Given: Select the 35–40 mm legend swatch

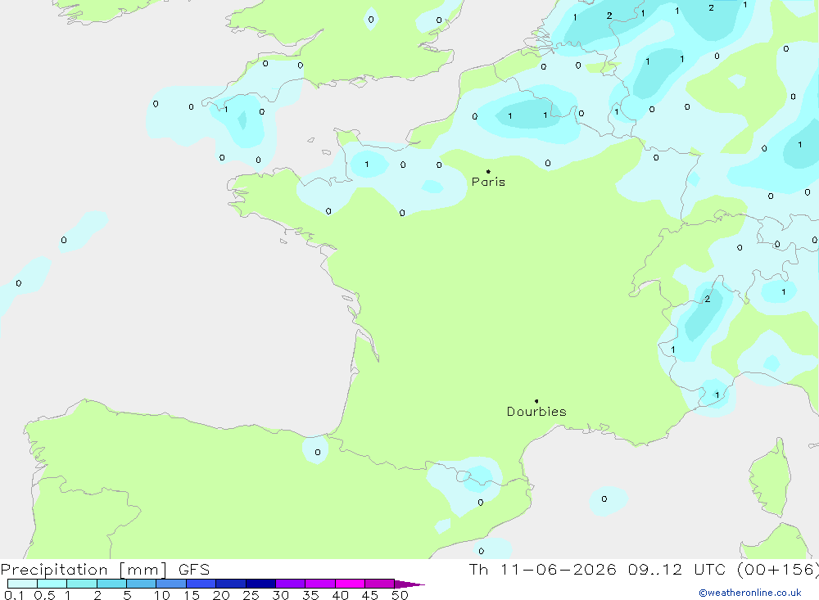Looking at the screenshot, I should coord(319,584).
